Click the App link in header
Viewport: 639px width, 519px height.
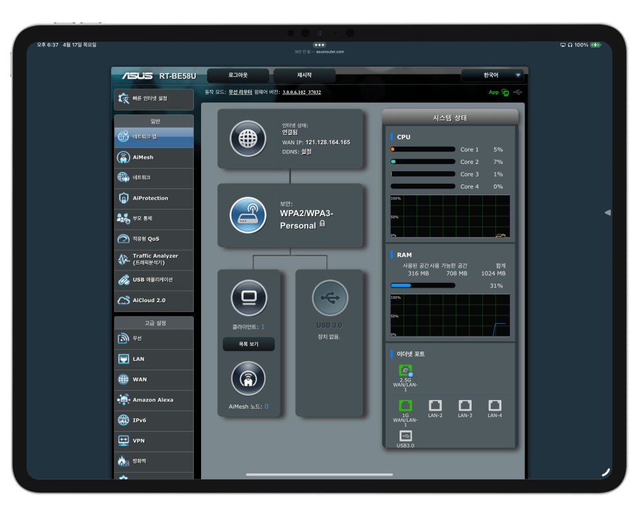click(x=493, y=93)
